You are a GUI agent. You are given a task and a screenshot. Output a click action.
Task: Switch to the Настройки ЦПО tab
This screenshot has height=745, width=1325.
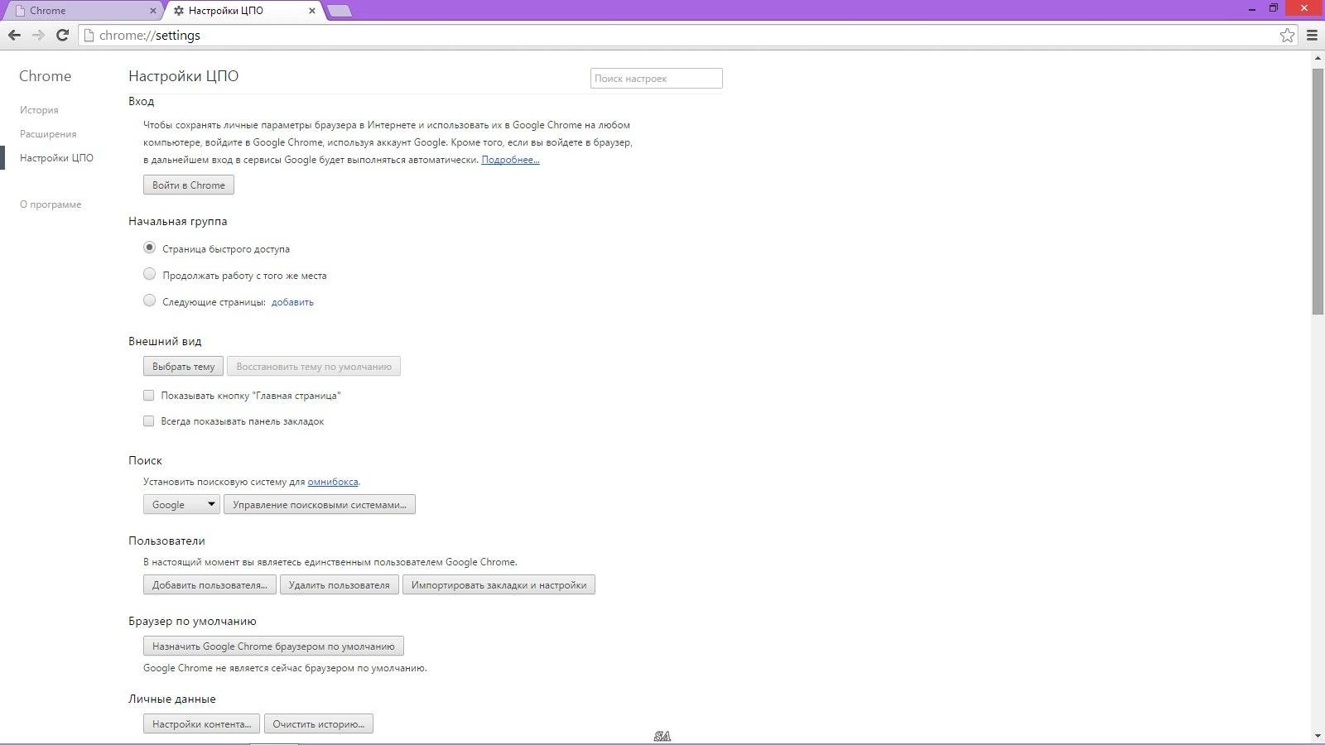(x=244, y=11)
